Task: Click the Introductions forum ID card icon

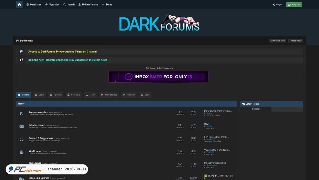Action: click(x=21, y=126)
